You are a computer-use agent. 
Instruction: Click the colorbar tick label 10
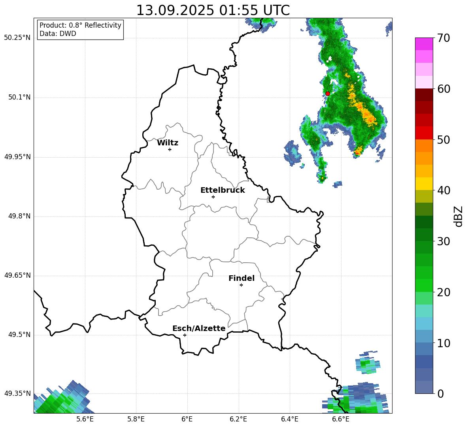(443, 342)
